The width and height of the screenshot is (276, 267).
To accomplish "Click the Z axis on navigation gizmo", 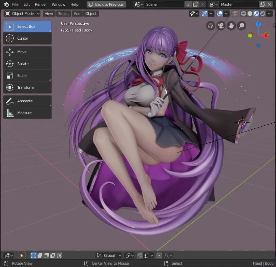I will [258, 24].
